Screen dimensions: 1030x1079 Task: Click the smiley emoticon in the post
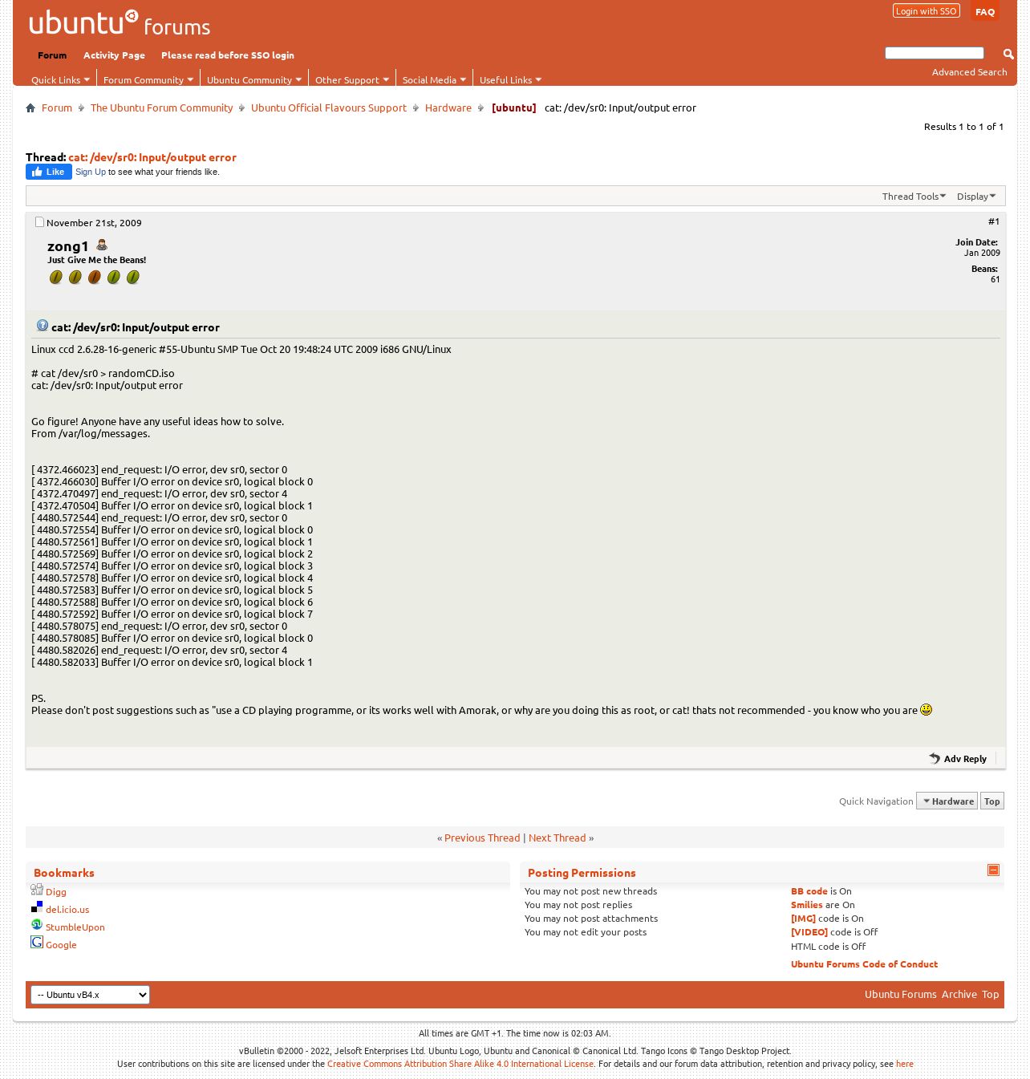coord(927,709)
